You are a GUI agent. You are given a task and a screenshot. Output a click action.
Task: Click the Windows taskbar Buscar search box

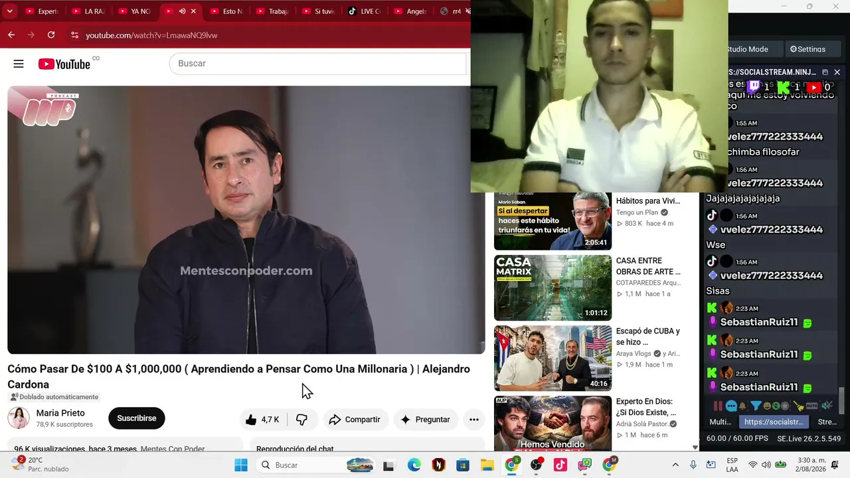[315, 465]
